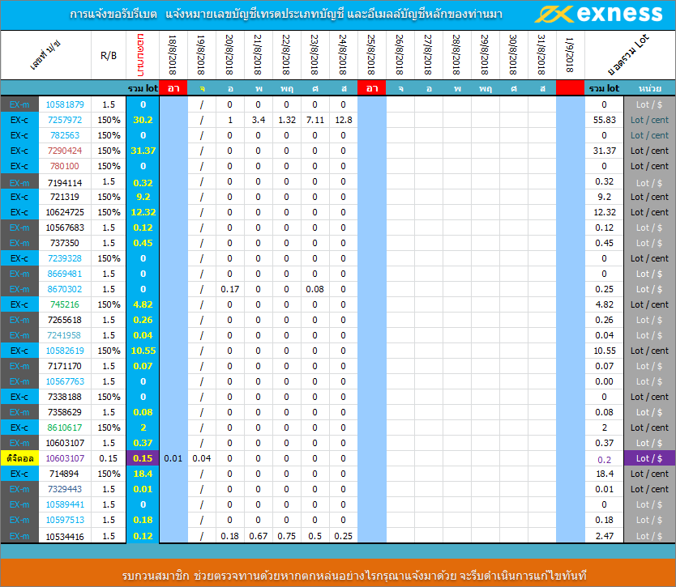Click the R/B column header

coord(109,56)
